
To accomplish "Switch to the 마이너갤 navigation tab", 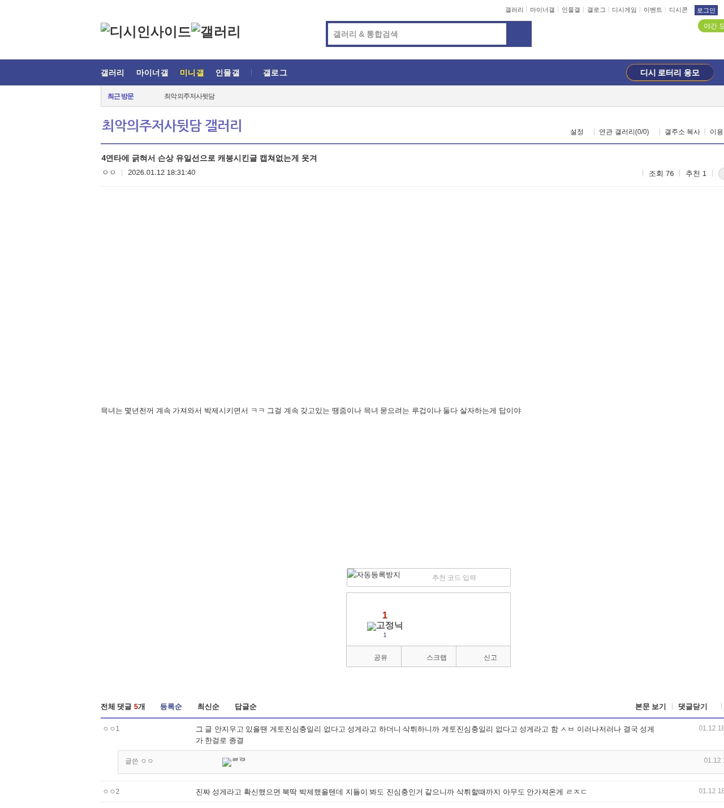I will pyautogui.click(x=152, y=73).
